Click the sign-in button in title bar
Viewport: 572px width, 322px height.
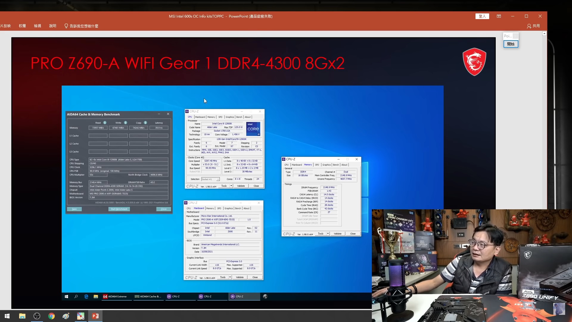coord(482,16)
